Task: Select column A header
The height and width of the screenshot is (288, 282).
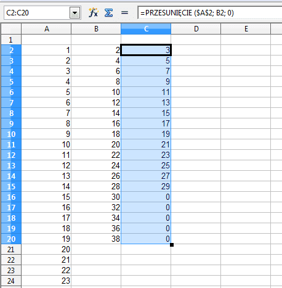Action: 46,29
